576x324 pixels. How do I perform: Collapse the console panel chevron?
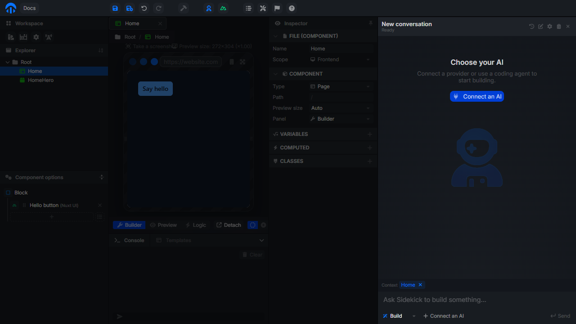[262, 240]
